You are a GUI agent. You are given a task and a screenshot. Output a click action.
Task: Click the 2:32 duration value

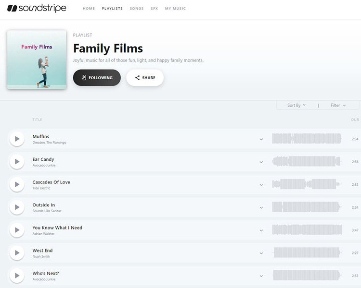pos(355,184)
